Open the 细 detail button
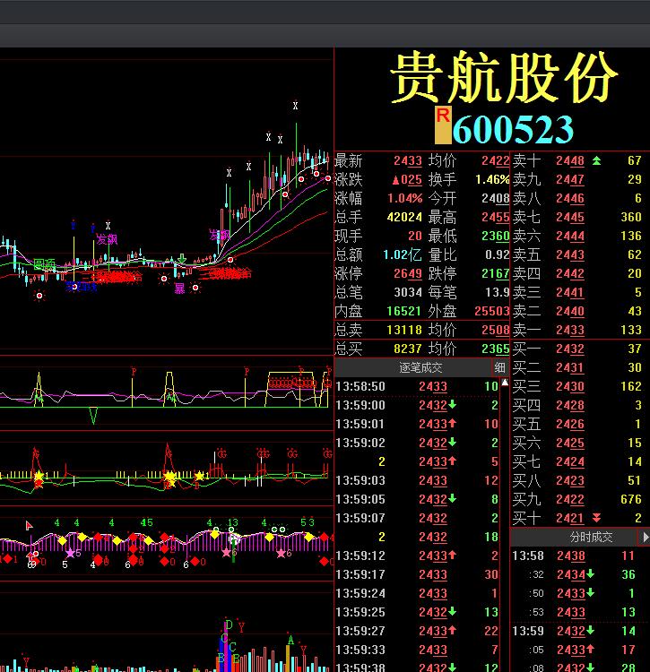This screenshot has height=672, width=650. point(499,367)
